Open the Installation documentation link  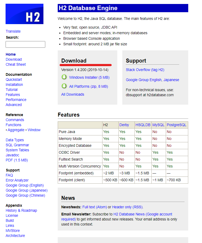14,85
